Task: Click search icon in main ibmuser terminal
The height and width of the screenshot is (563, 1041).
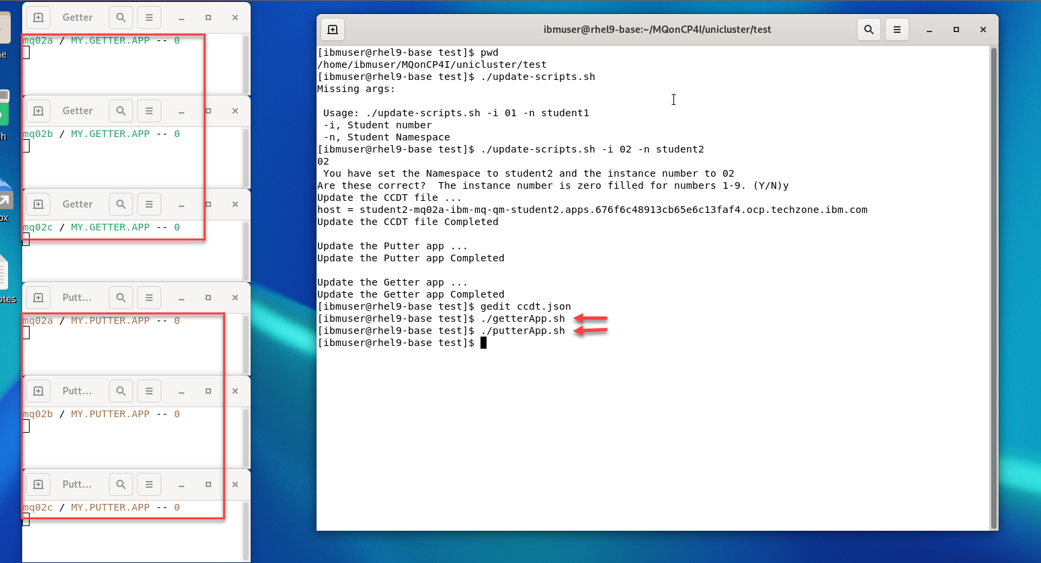Action: coord(869,30)
